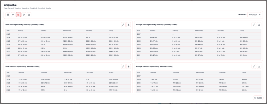
Task: Expand the Total overtime table fullscreen
Action: [123, 66]
